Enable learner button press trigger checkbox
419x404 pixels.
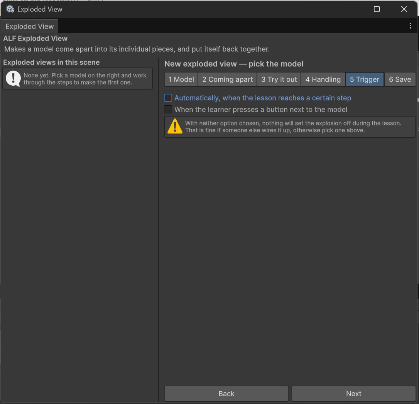(168, 110)
